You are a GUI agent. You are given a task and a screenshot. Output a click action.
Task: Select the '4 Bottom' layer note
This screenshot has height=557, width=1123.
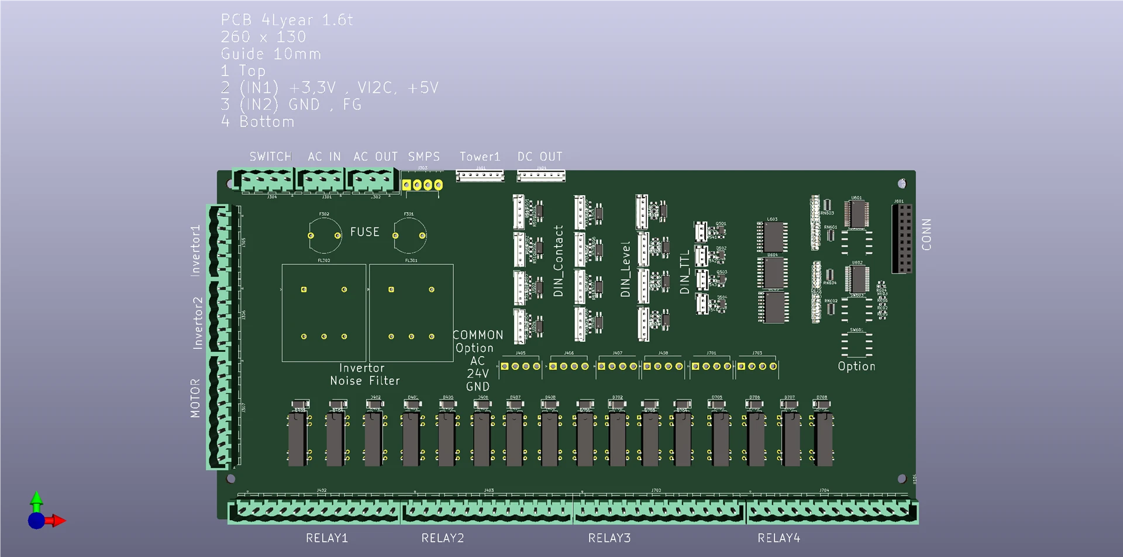257,122
